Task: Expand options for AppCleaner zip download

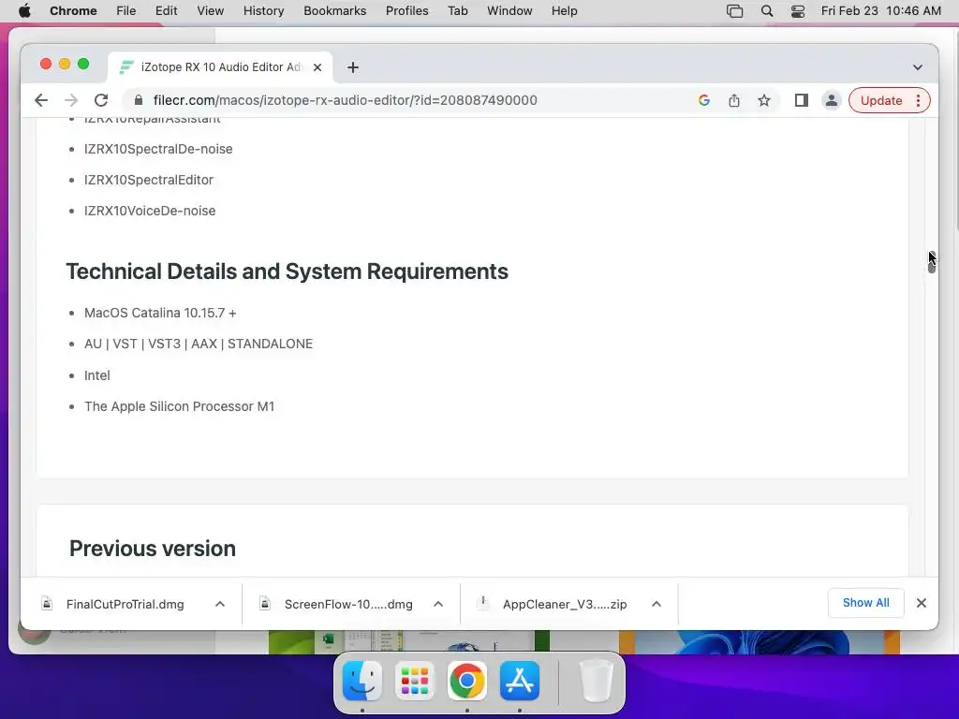Action: click(x=657, y=604)
